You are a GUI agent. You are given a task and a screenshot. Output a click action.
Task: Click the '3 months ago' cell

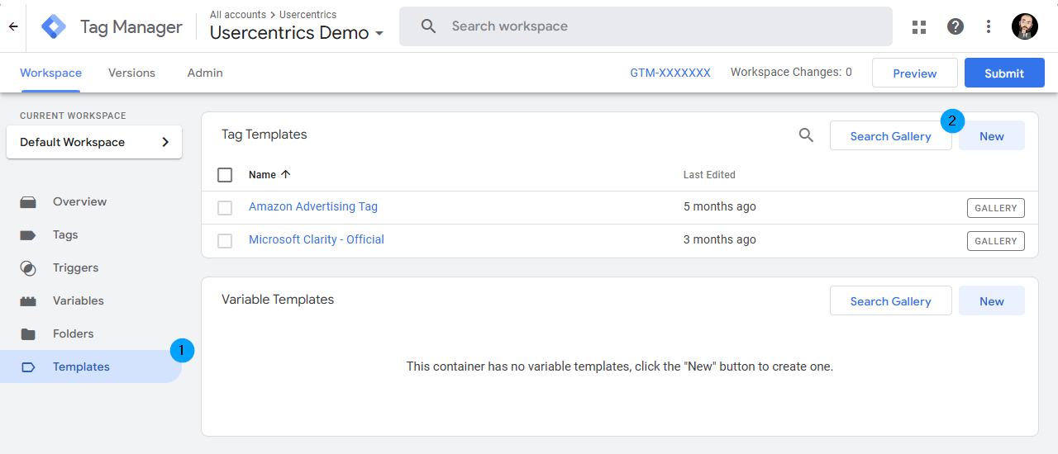click(719, 239)
